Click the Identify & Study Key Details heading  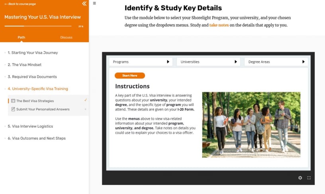(x=173, y=8)
